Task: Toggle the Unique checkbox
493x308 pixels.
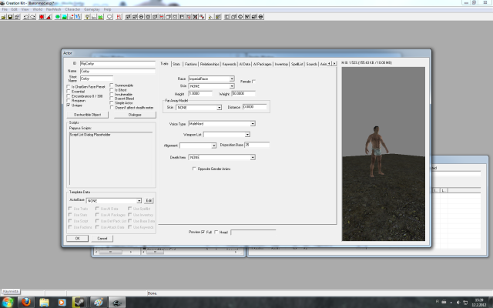Action: [69, 105]
